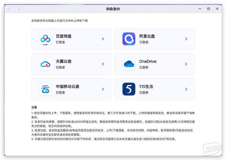Open the 天翼云盘 cloud icon
Screen dimensions: 226x160
[x=46, y=64]
